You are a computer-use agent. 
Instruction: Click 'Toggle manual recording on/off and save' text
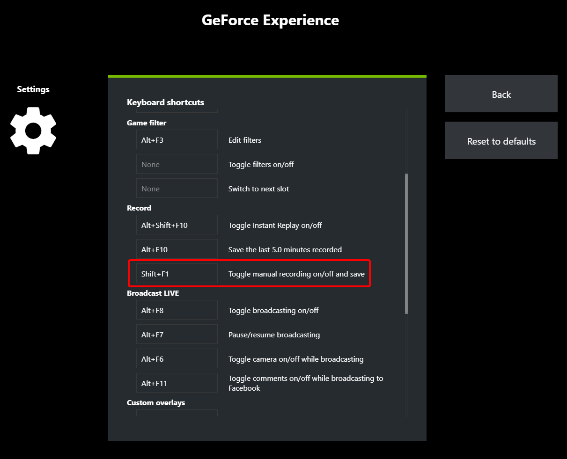coord(296,274)
